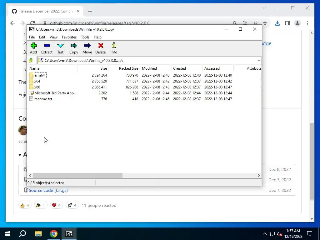Click the thumbs up reaction button

click(x=25, y=205)
